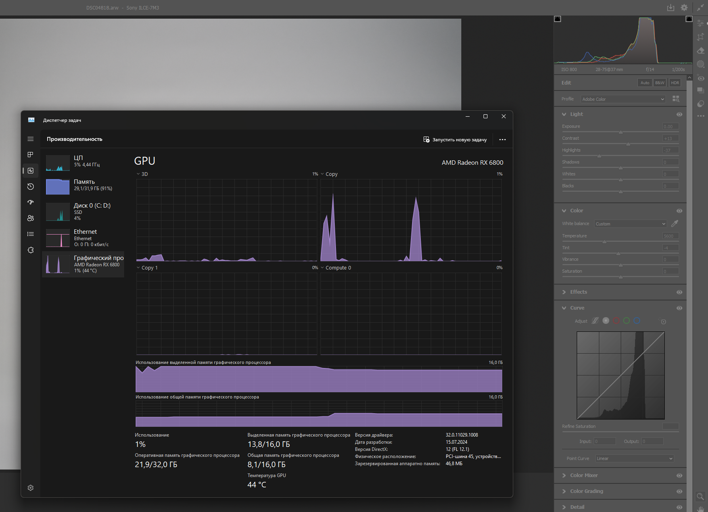Click the white balance eyedropper tool

pyautogui.click(x=674, y=223)
